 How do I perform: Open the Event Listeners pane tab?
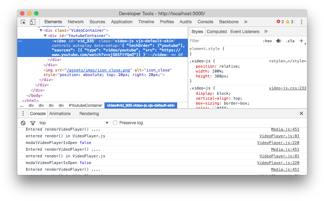(x=245, y=32)
